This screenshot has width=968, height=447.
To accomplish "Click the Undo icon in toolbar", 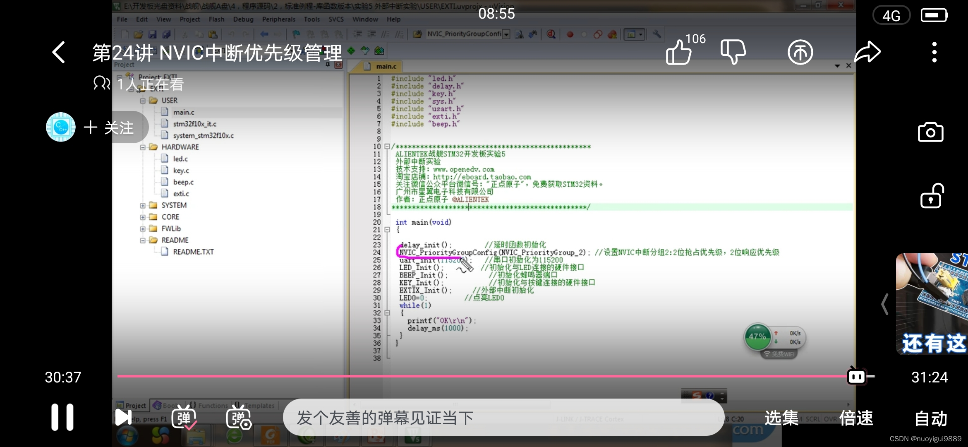I will pos(231,35).
